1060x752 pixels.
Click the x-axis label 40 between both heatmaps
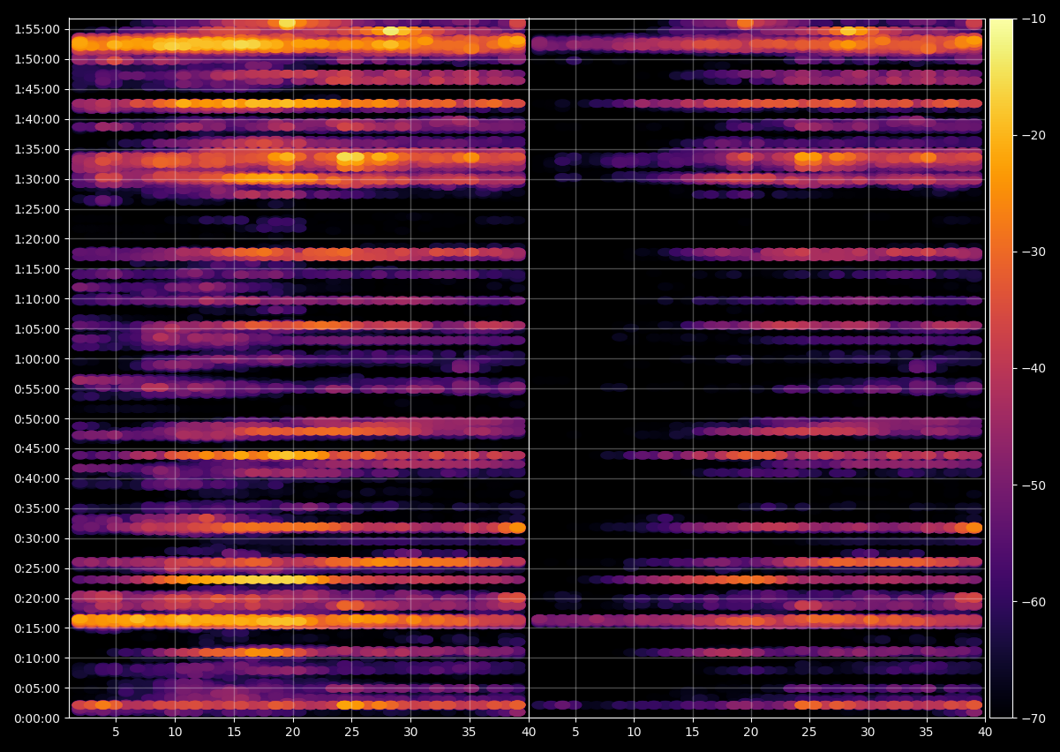click(x=529, y=733)
